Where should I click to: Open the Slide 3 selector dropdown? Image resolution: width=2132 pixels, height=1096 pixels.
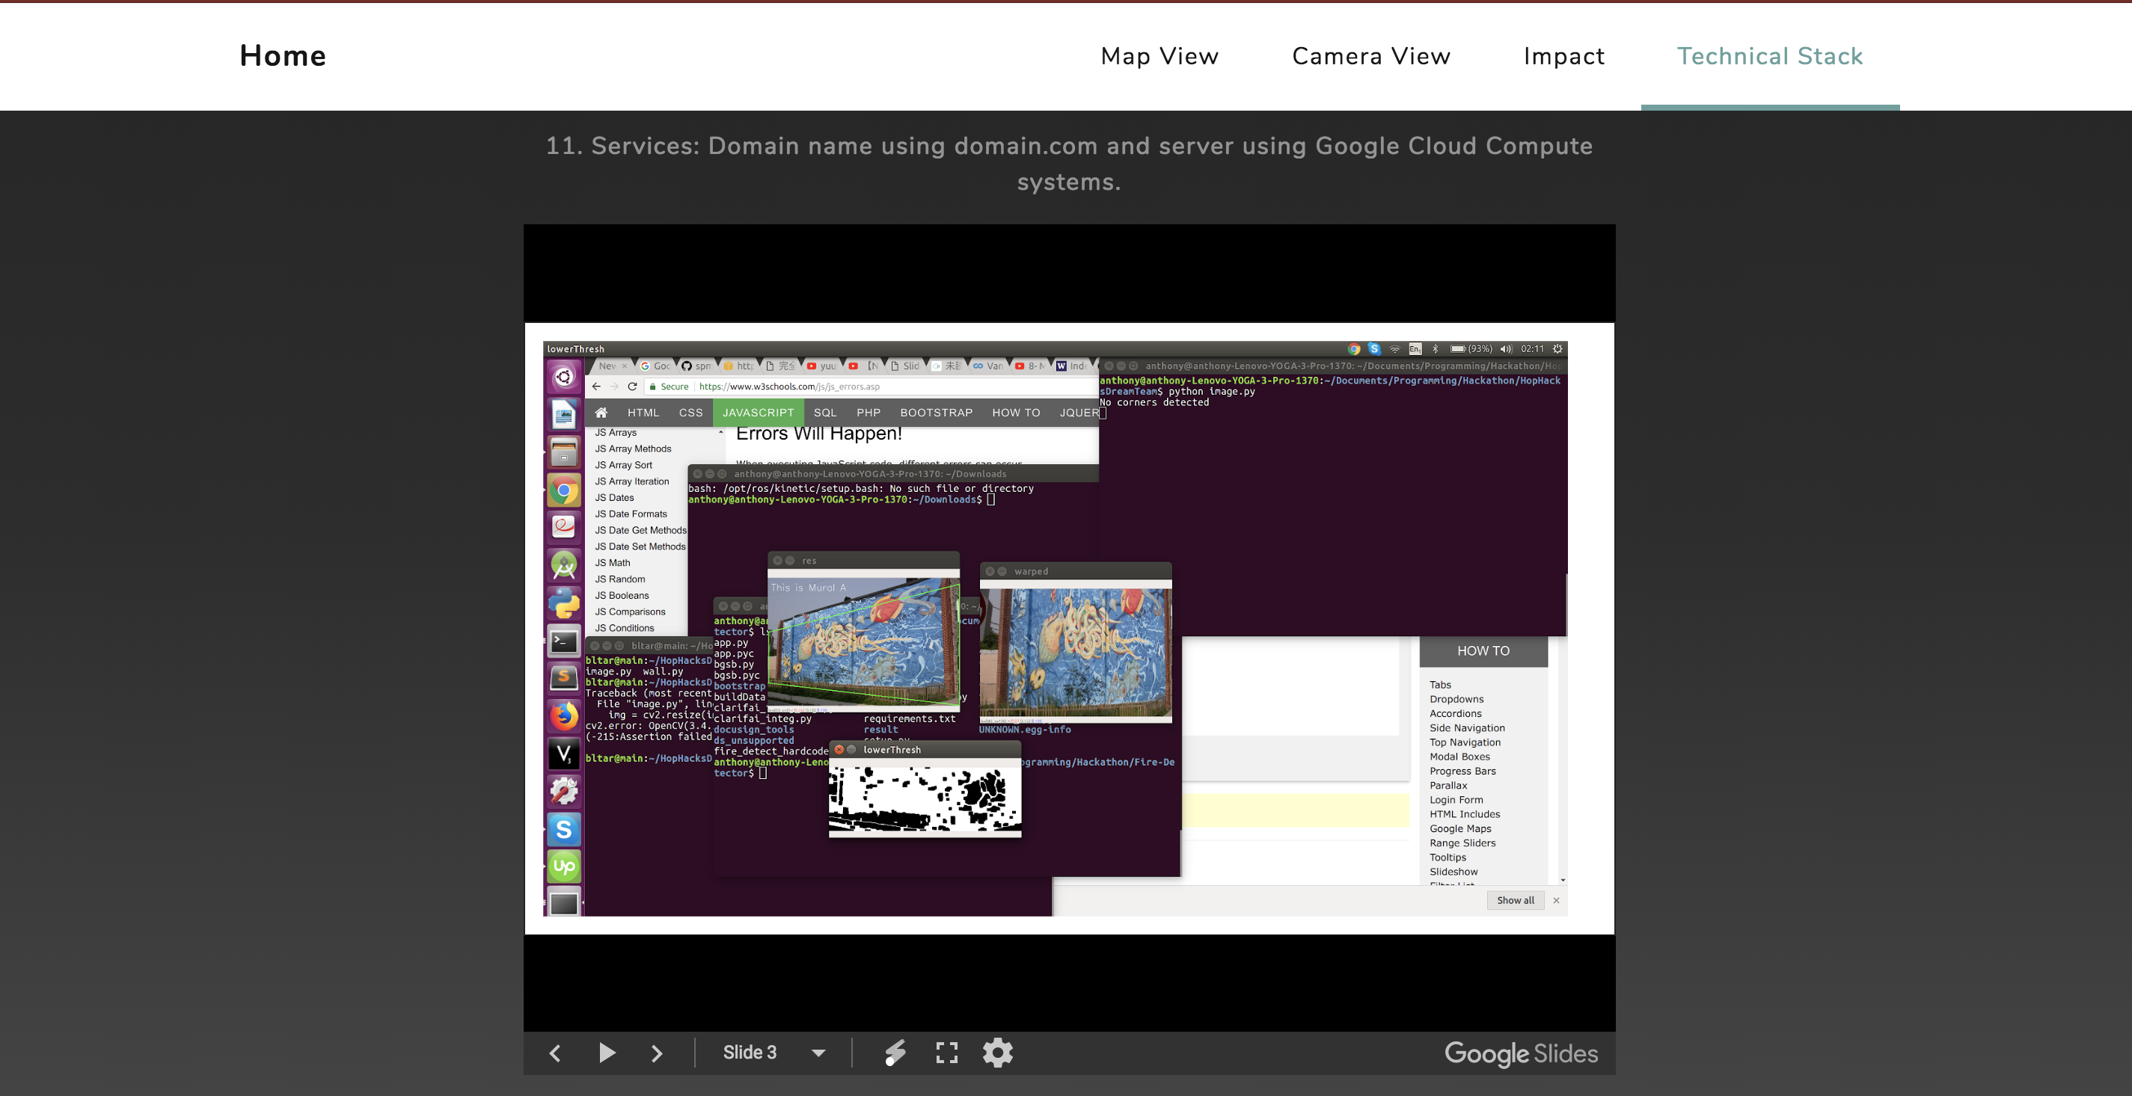point(774,1053)
